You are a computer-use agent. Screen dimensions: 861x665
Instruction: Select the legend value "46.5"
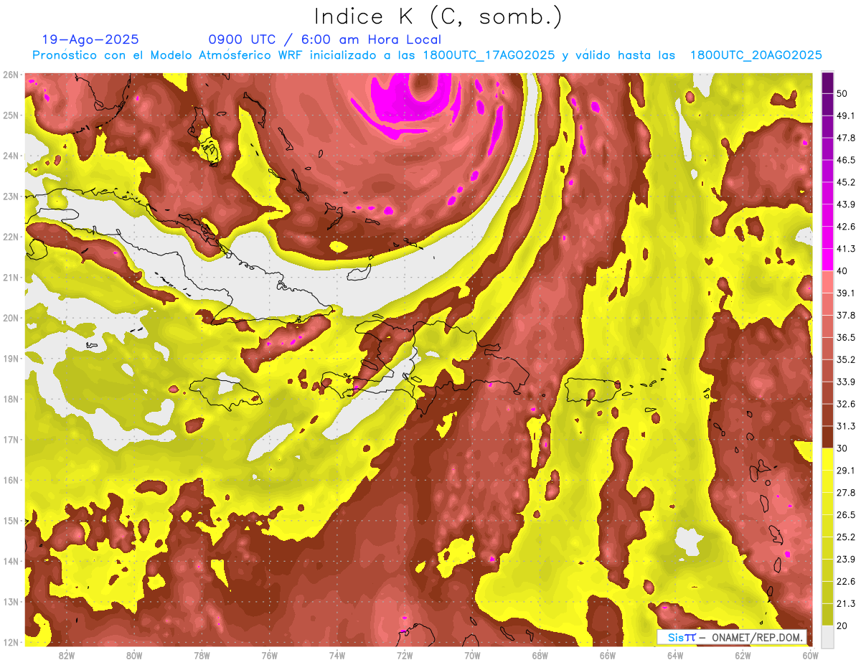(846, 161)
